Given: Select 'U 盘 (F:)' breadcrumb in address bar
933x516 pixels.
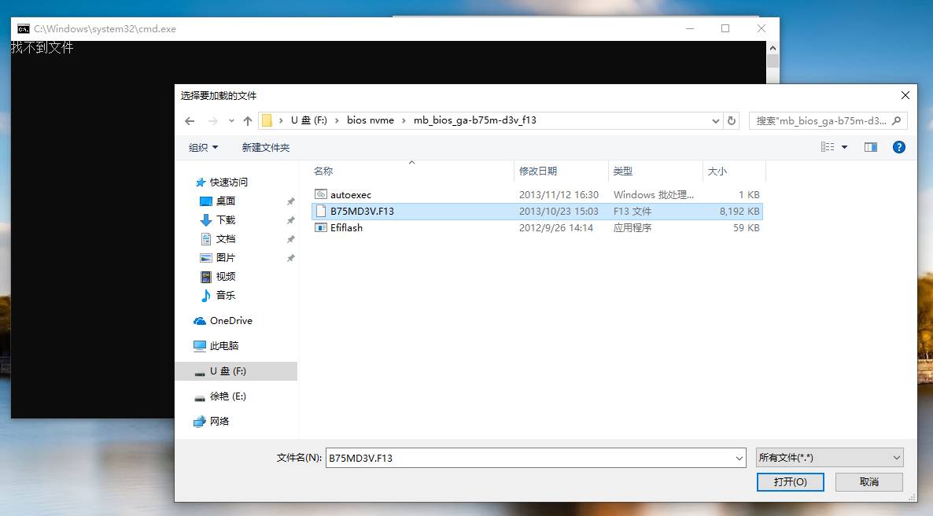Looking at the screenshot, I should tap(309, 120).
